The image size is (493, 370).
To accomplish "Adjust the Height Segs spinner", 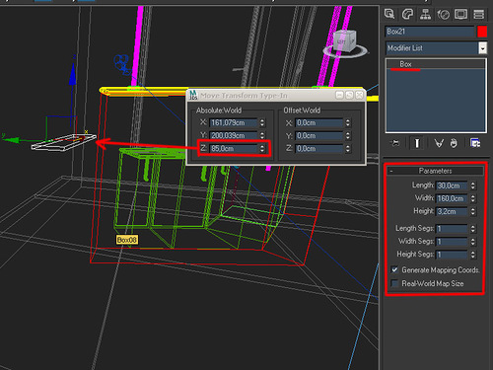I will pos(472,255).
